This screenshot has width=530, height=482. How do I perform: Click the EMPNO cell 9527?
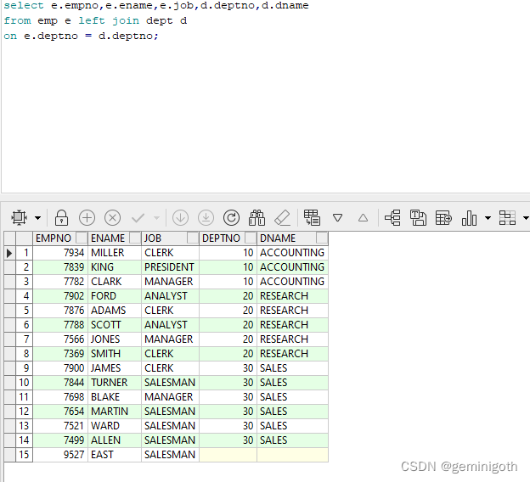coord(60,455)
